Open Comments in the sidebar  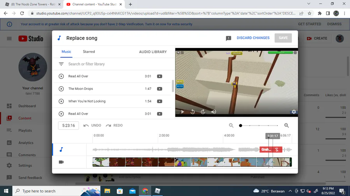click(x=26, y=155)
